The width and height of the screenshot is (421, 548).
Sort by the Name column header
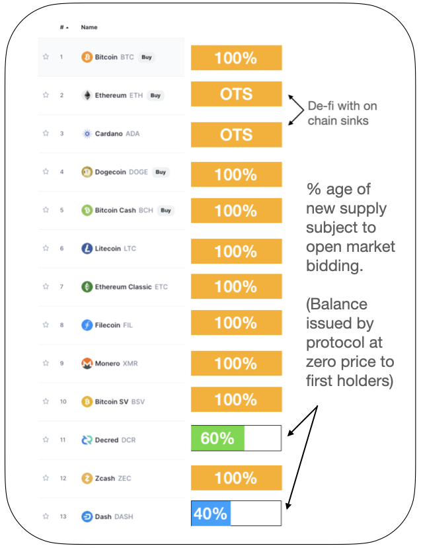point(89,27)
